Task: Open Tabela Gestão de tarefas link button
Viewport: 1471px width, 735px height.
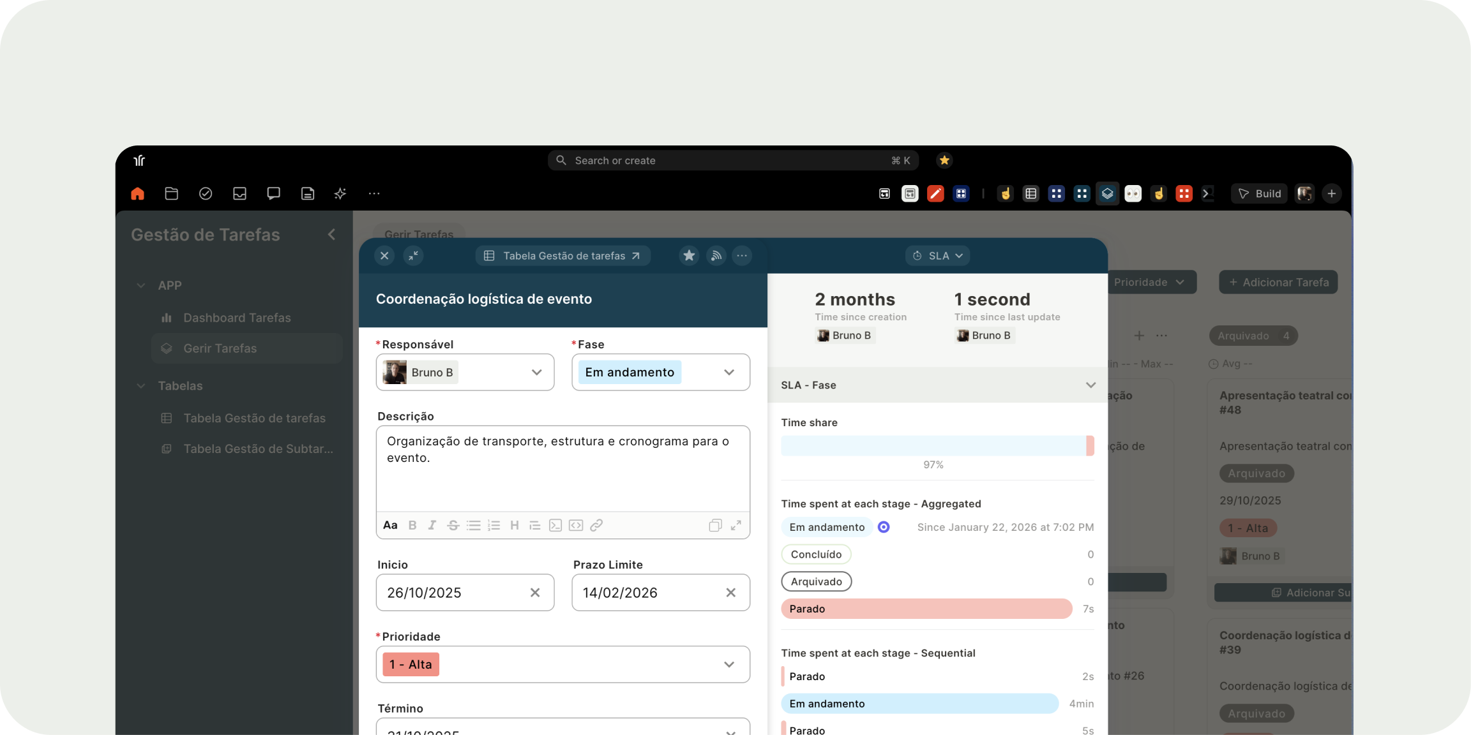Action: click(x=563, y=256)
